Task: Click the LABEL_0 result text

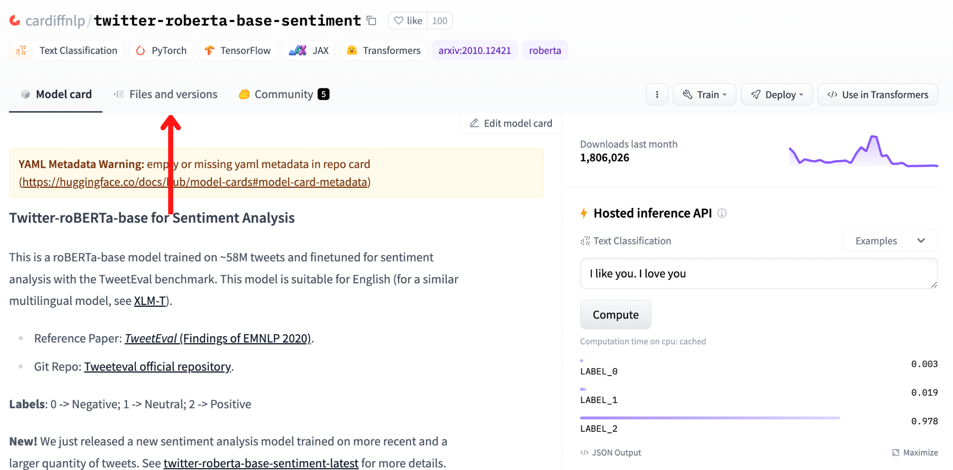Action: tap(599, 371)
